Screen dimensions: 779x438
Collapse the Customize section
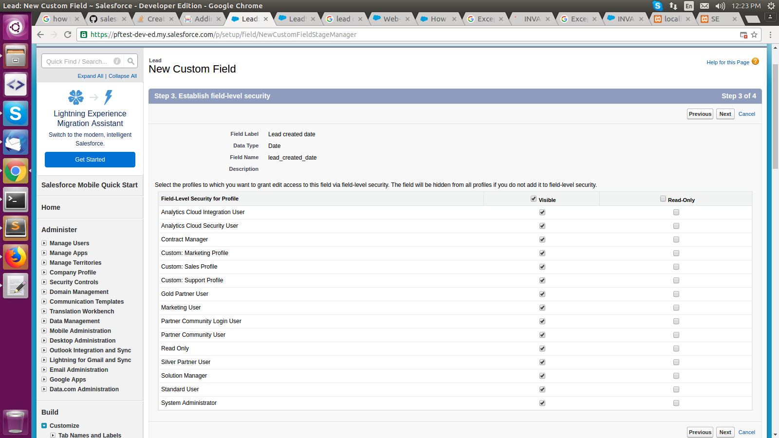(x=44, y=426)
